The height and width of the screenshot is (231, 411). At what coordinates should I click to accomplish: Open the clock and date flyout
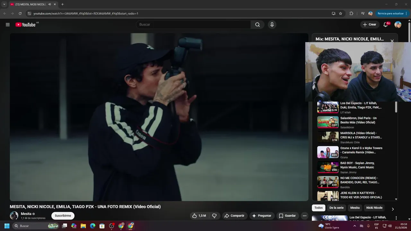(401, 226)
